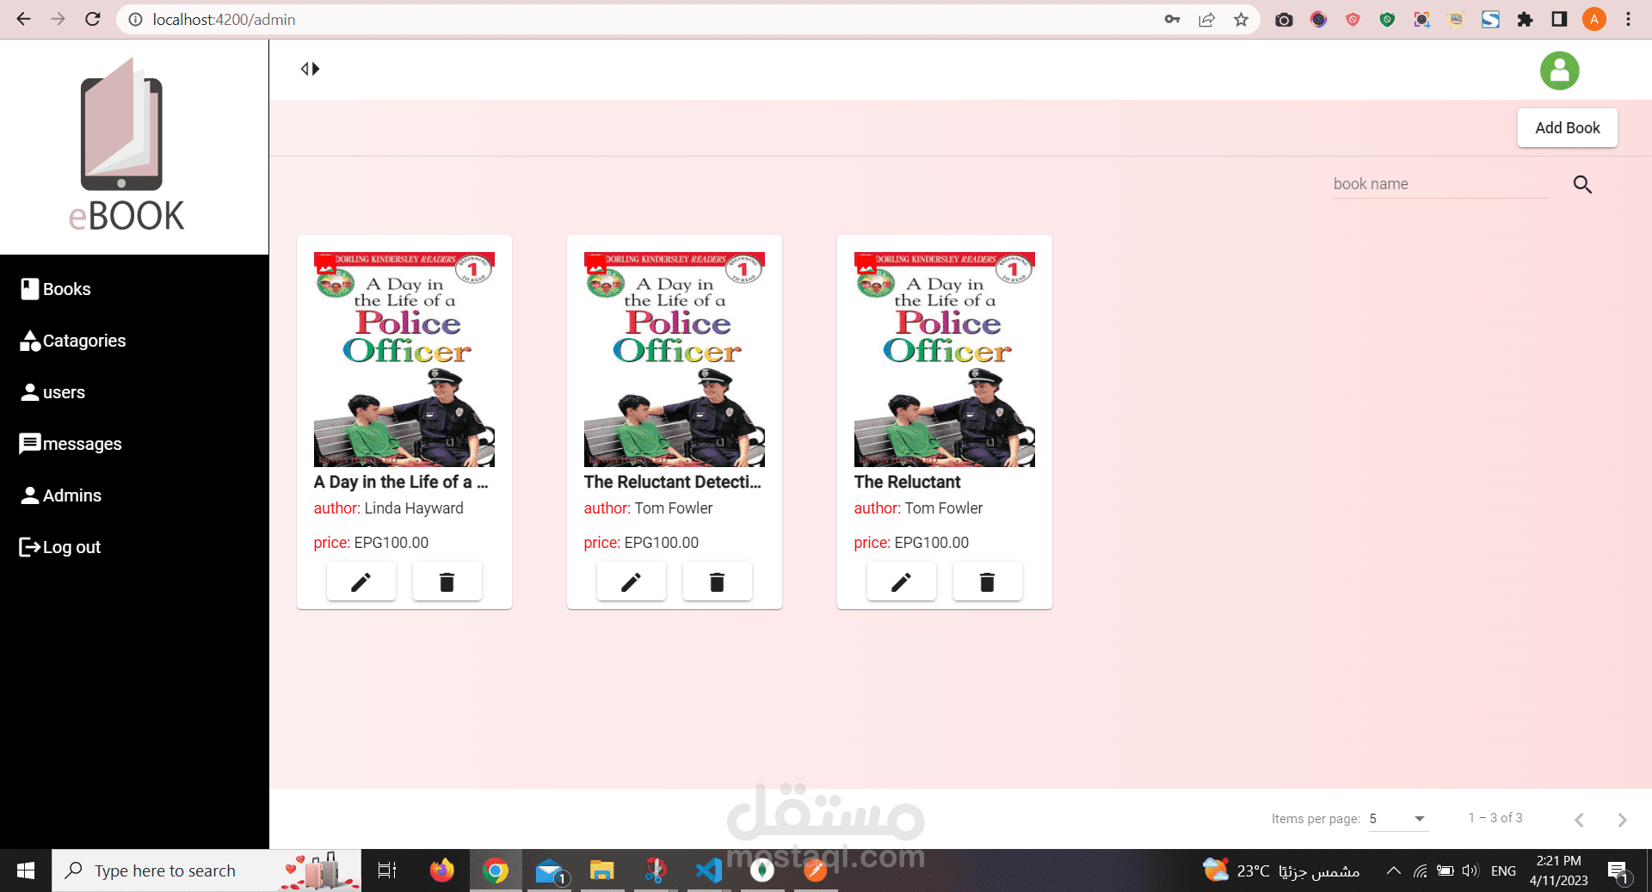Go to previous page of books
1652x892 pixels.
click(x=1579, y=820)
